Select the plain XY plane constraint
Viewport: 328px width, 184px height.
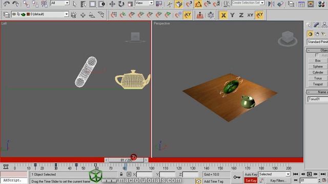point(250,15)
